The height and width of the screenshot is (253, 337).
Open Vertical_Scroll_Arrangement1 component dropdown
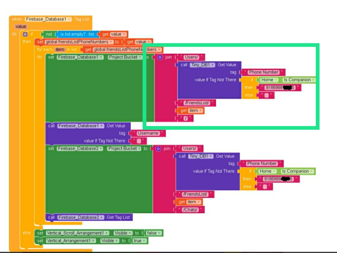(x=78, y=233)
